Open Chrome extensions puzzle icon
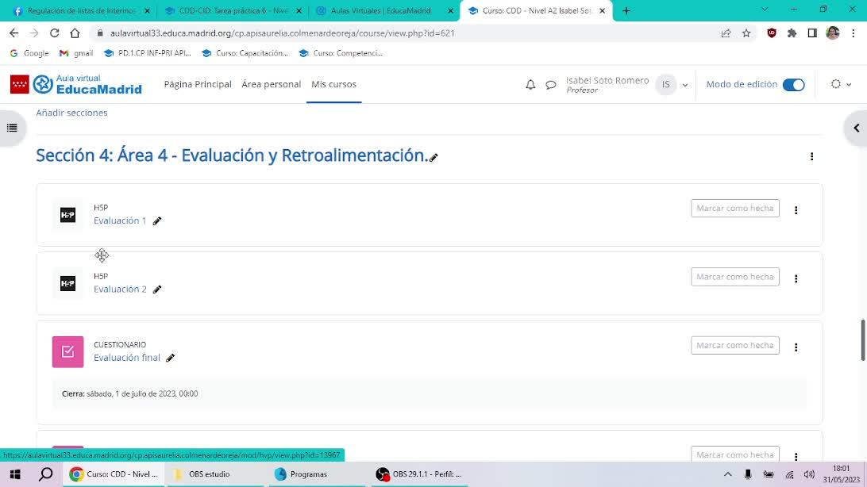Screen dimensions: 867x487 pyautogui.click(x=792, y=33)
